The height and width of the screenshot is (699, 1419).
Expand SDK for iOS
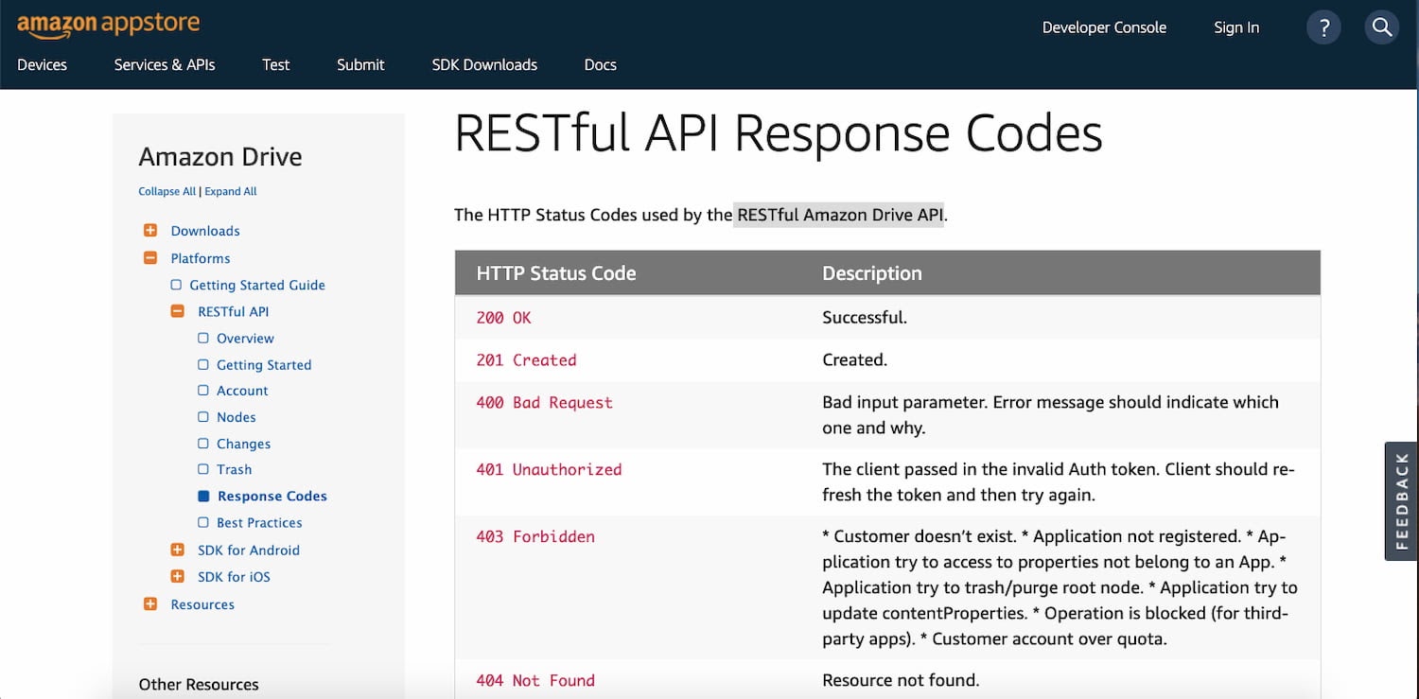coord(177,576)
